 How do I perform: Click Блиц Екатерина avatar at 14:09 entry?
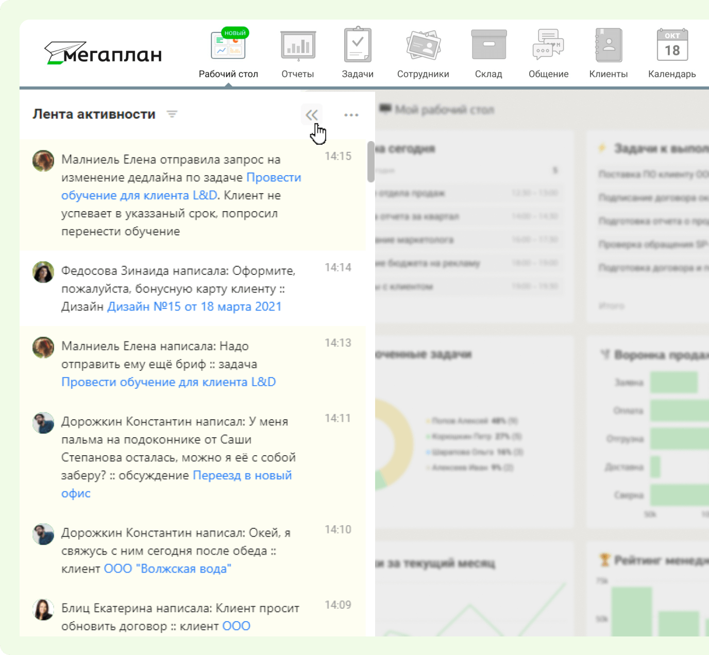coord(43,610)
